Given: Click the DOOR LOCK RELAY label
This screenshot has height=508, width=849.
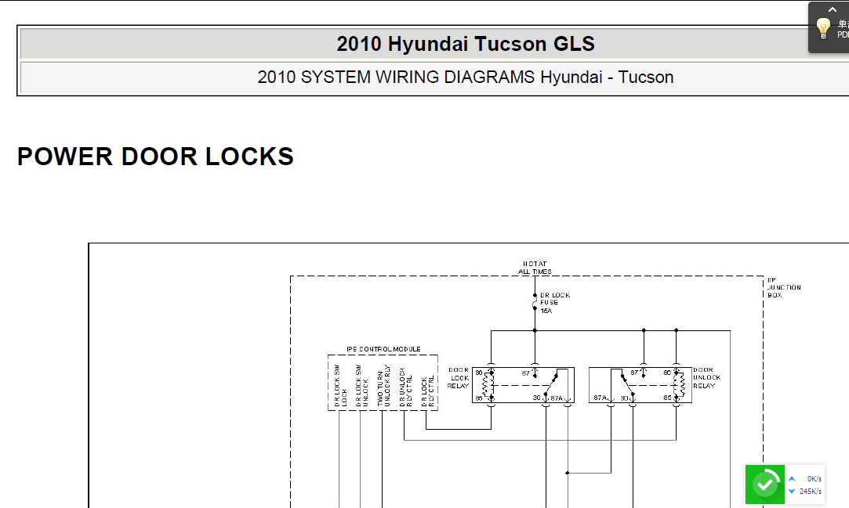Looking at the screenshot, I should tap(459, 378).
